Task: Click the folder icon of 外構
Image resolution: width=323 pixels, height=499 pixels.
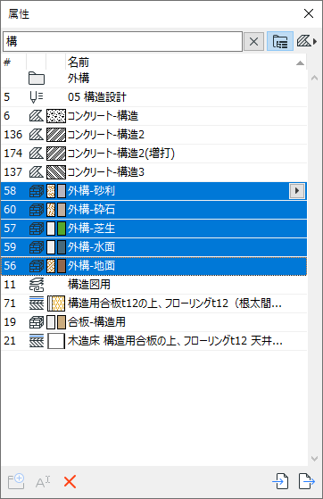Action: [x=37, y=79]
